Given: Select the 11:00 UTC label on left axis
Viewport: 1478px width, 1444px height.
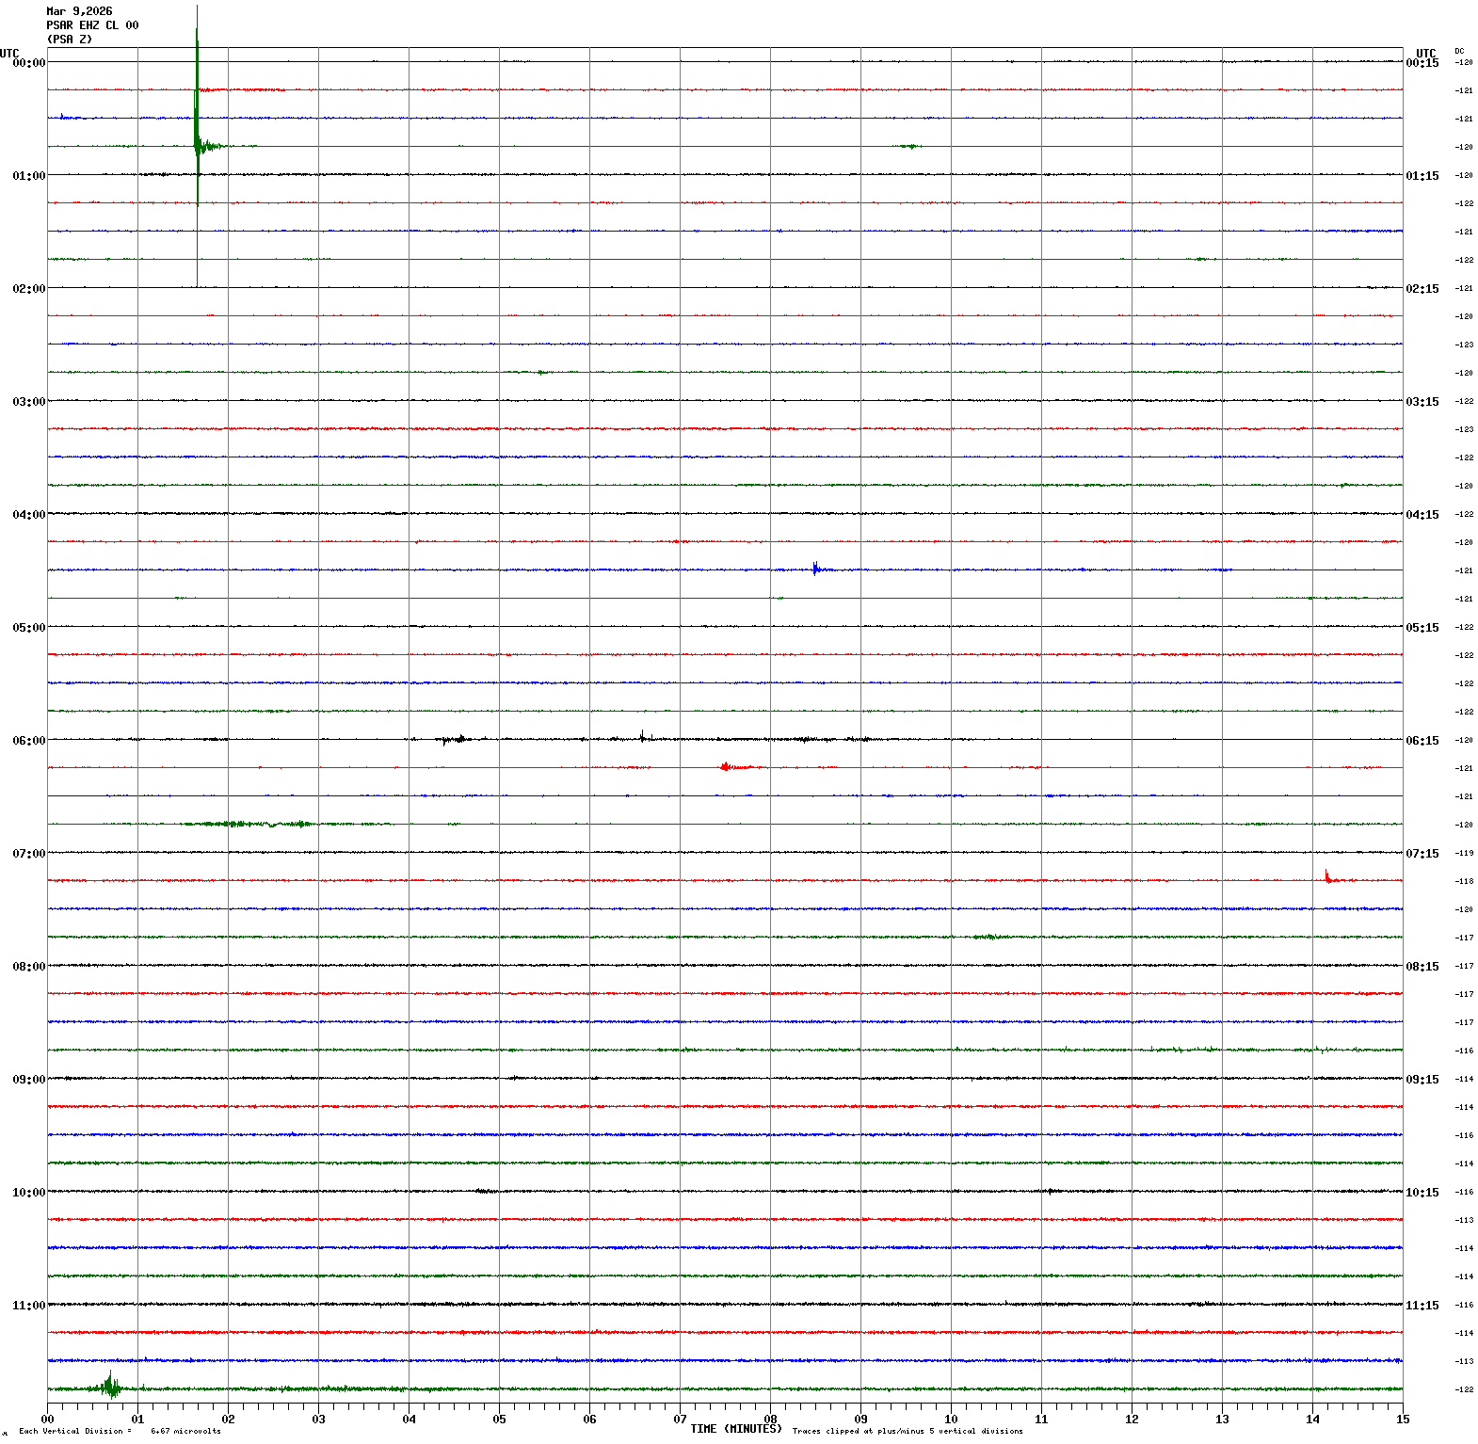Looking at the screenshot, I should tap(28, 1306).
